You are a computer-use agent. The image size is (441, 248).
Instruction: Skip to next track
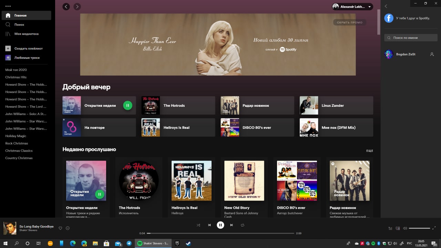(232, 225)
